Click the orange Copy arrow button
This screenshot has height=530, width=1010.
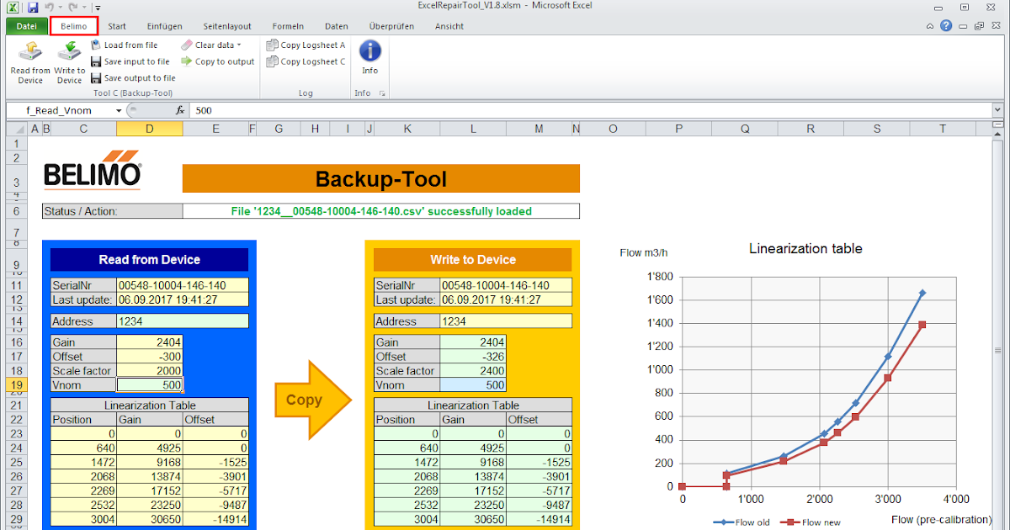point(312,400)
